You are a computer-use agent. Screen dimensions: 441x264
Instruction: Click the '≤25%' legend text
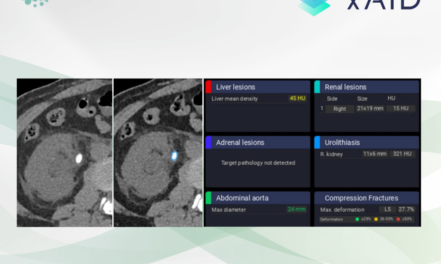click(x=366, y=219)
